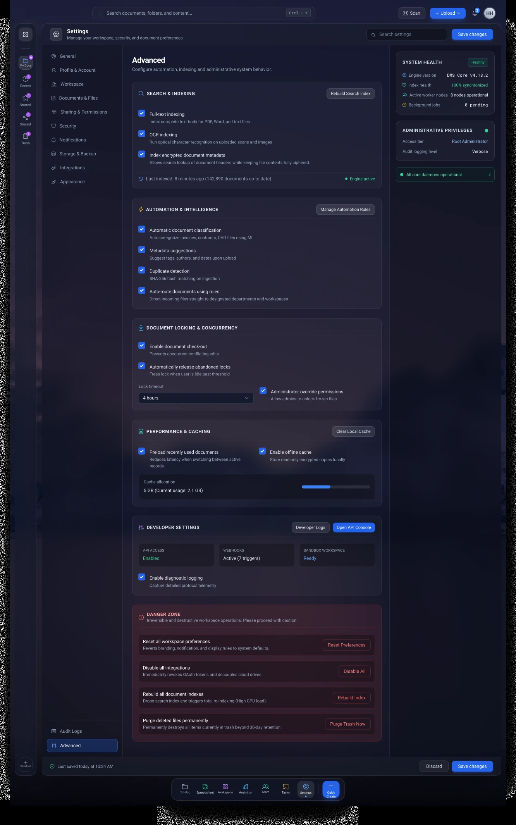Viewport: 516px width, 825px height.
Task: Open My Docs folder in sidebar
Action: pyautogui.click(x=26, y=62)
